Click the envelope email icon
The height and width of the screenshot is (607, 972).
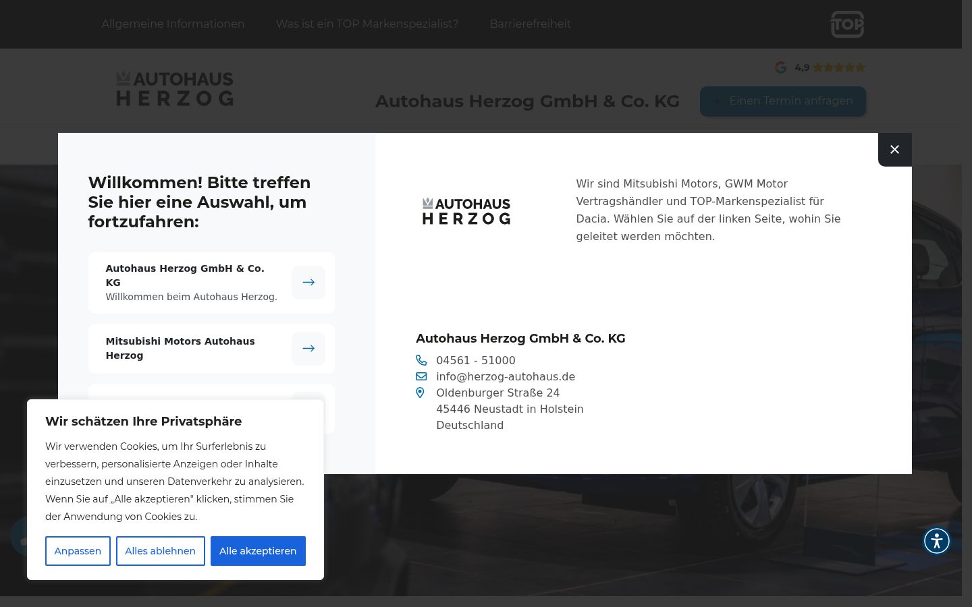click(x=421, y=376)
